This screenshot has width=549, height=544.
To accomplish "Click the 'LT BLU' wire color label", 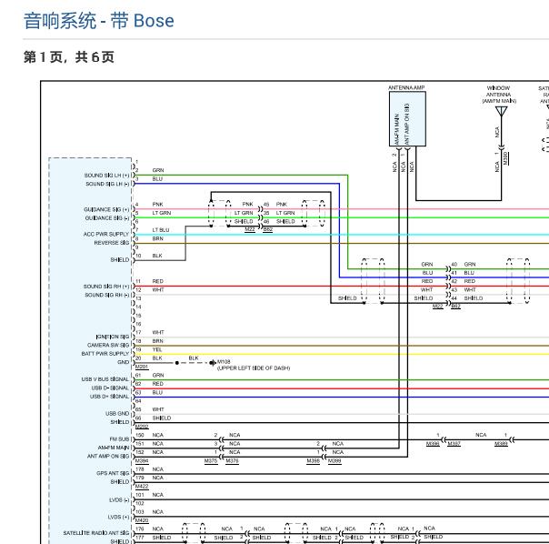I will (x=161, y=230).
